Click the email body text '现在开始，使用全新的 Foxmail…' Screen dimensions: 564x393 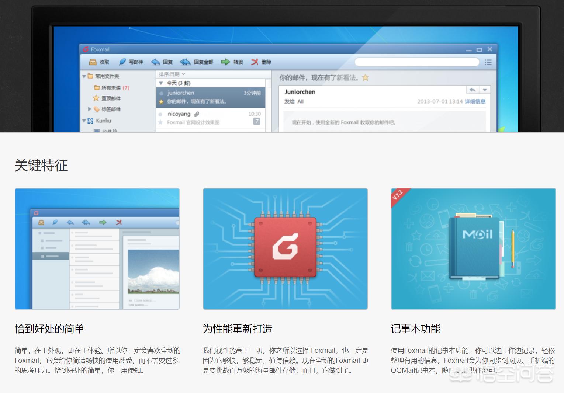344,122
